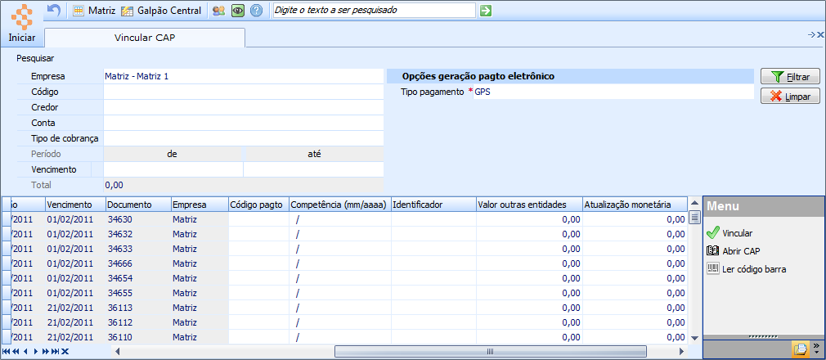826x360 pixels.
Task: Click the Menu panel documents icon
Action: (x=800, y=349)
